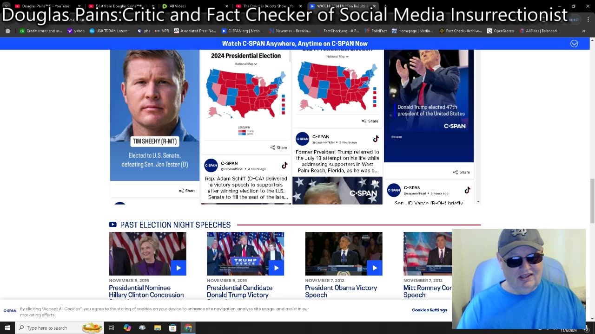Share the Trump elected 47th president card
Viewport: 595px width, 334px height.
tap(462, 172)
